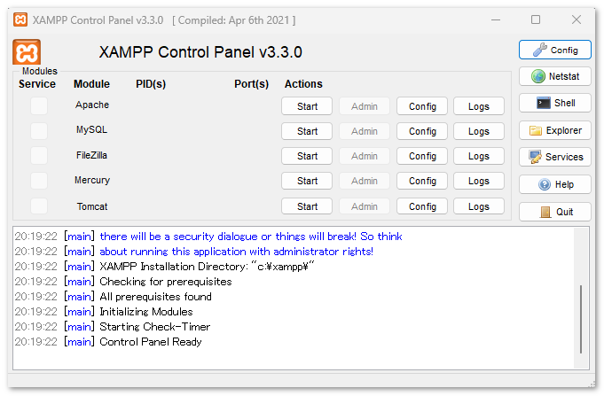This screenshot has height=396, width=604.
Task: View the Mercury Logs
Action: pyautogui.click(x=479, y=181)
